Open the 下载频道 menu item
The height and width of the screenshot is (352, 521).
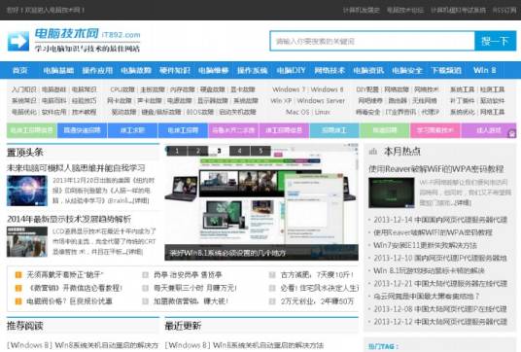pos(446,70)
